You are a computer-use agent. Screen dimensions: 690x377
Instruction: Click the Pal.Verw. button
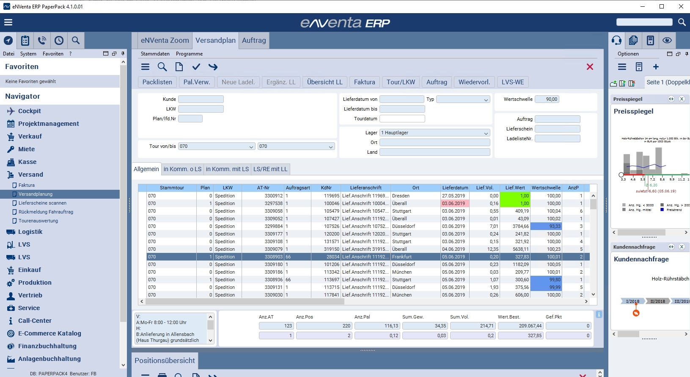(x=197, y=82)
